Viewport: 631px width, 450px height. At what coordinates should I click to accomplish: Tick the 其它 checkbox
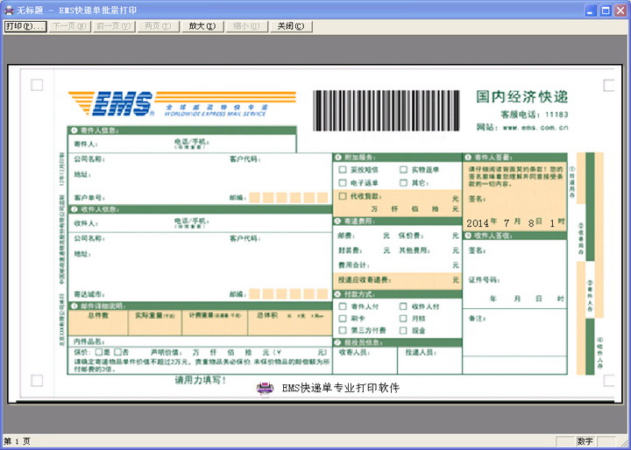pyautogui.click(x=403, y=183)
